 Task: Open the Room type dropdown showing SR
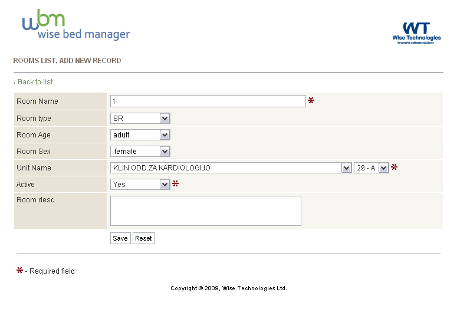(140, 119)
